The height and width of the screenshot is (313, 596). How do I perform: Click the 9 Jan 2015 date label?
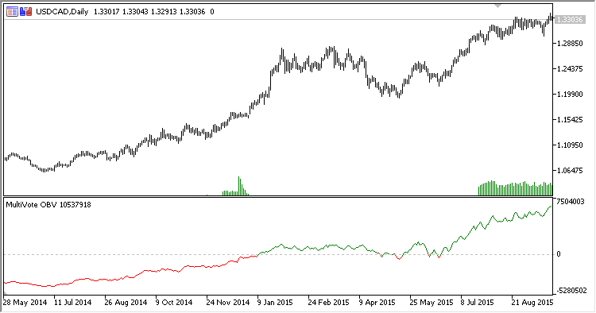[275, 303]
